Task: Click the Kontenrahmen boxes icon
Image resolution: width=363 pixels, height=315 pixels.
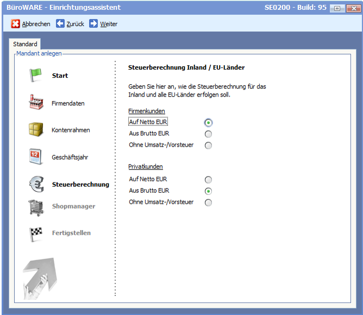Action: [x=36, y=130]
